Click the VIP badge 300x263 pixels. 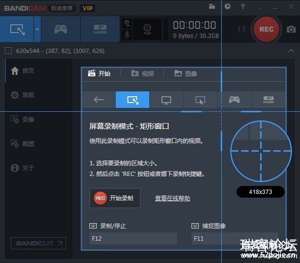tap(88, 8)
